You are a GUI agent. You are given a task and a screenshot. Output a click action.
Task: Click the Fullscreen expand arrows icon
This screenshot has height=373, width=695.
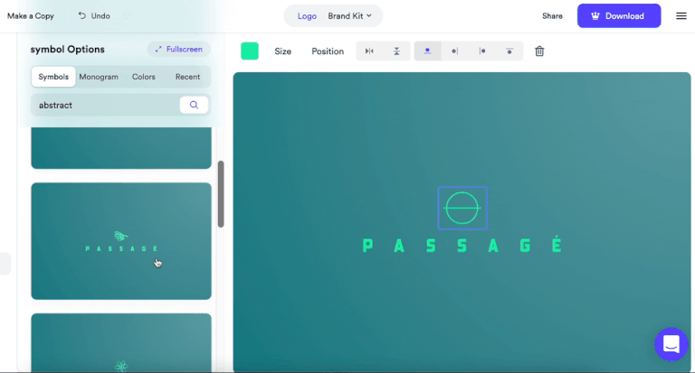(158, 49)
